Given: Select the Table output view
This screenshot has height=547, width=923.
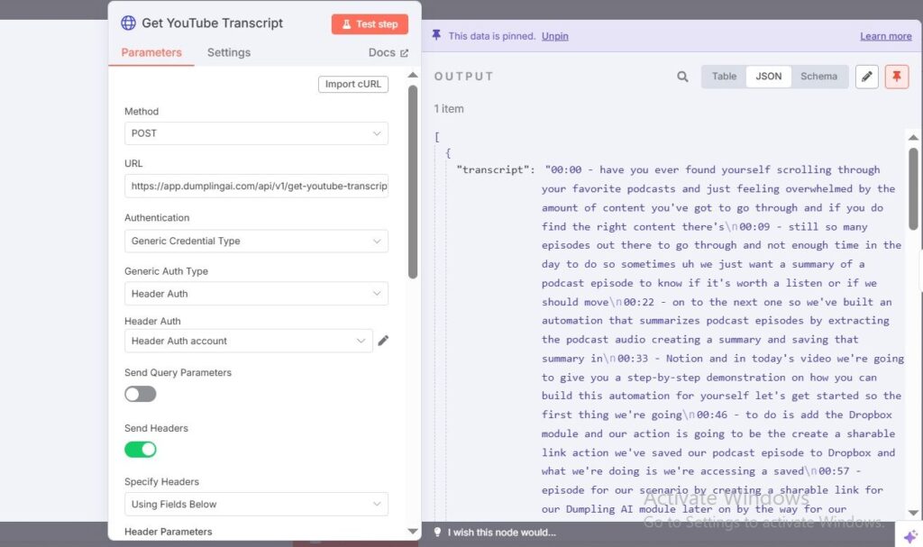Looking at the screenshot, I should click(x=724, y=77).
